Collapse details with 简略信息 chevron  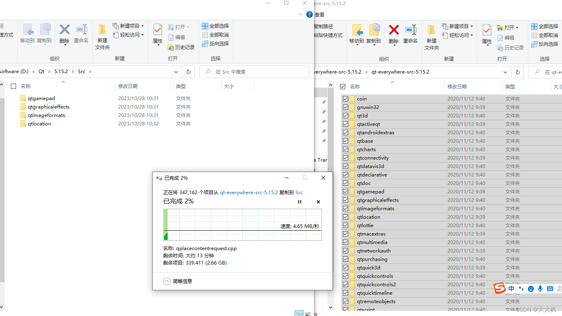click(167, 281)
